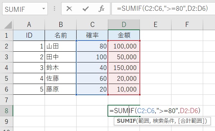Select row 7 header
215x131 pixels.
pos(6,100)
